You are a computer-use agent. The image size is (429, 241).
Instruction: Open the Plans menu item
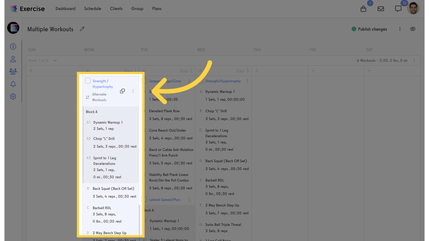pyautogui.click(x=157, y=9)
